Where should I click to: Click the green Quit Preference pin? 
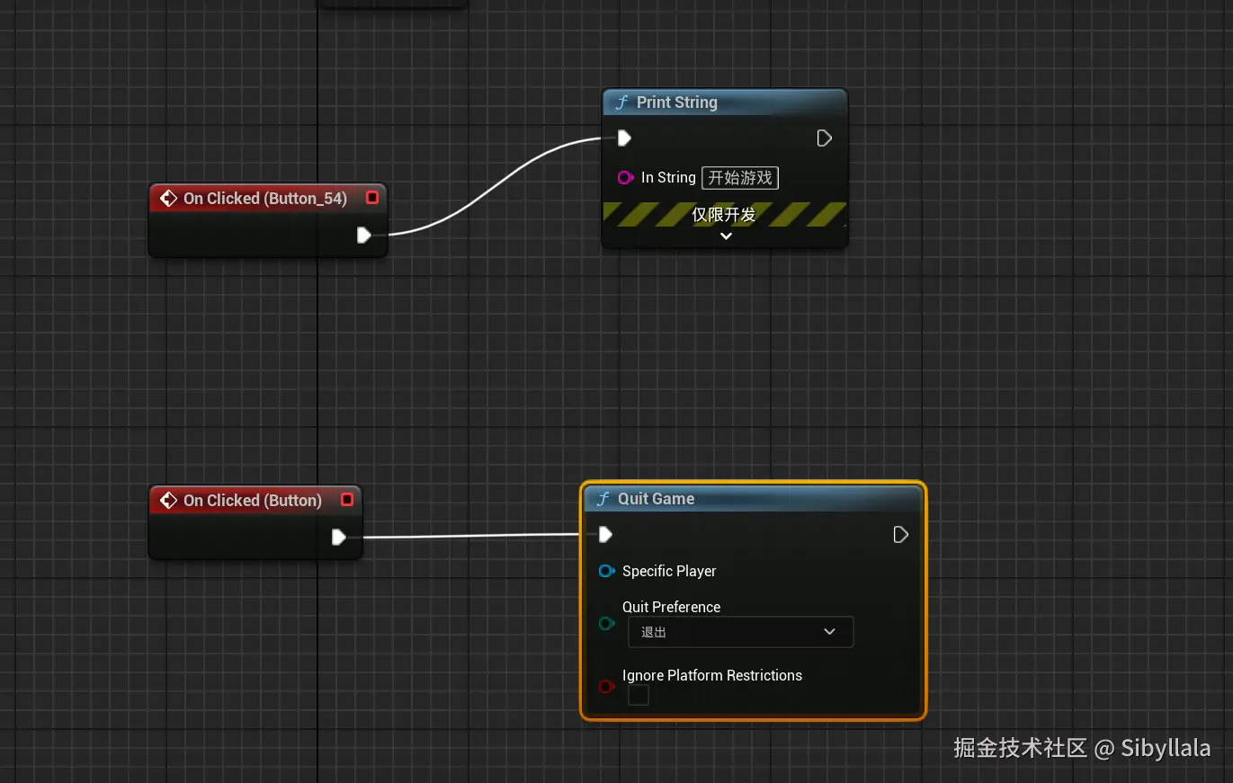tap(607, 623)
